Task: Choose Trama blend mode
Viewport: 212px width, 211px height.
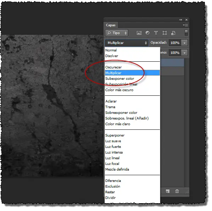Action: (x=110, y=107)
